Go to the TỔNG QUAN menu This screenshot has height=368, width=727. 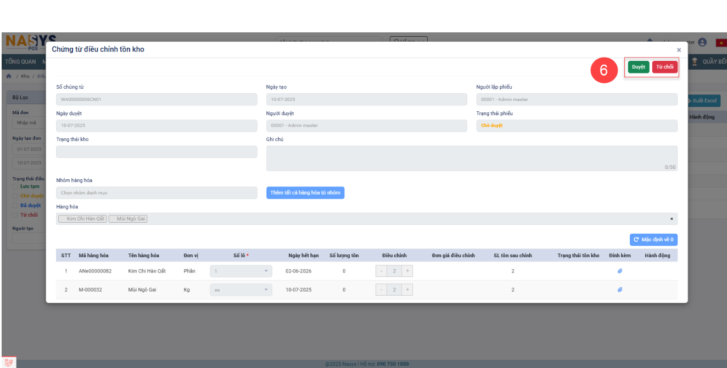point(20,61)
